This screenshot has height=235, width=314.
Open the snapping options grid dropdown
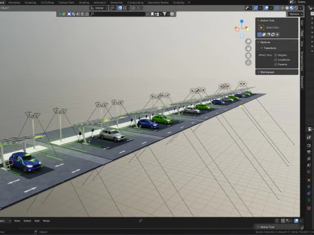(126, 8)
